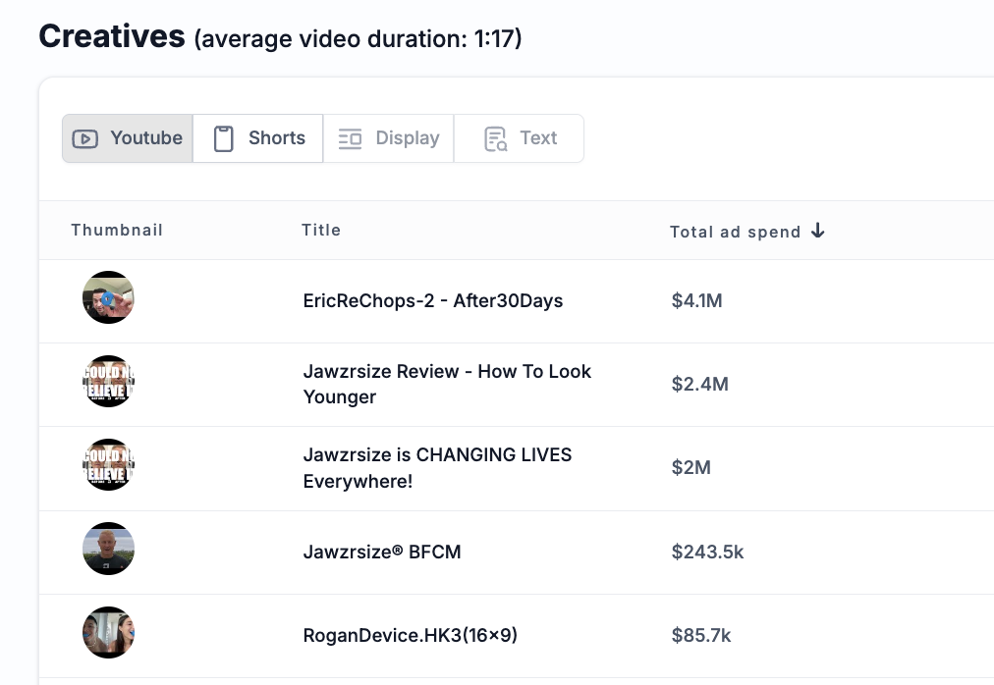994x685 pixels.
Task: Select title Jawzrsize is CHANGING LIVES Everywhere!
Action: (x=437, y=468)
